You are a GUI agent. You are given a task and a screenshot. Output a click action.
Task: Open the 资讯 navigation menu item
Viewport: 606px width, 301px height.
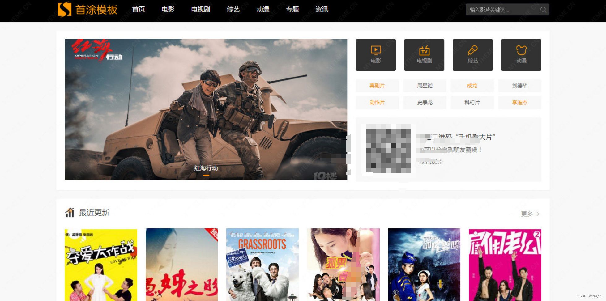point(322,10)
